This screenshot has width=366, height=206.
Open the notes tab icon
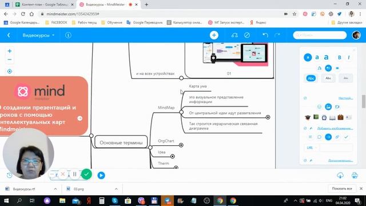point(310,137)
